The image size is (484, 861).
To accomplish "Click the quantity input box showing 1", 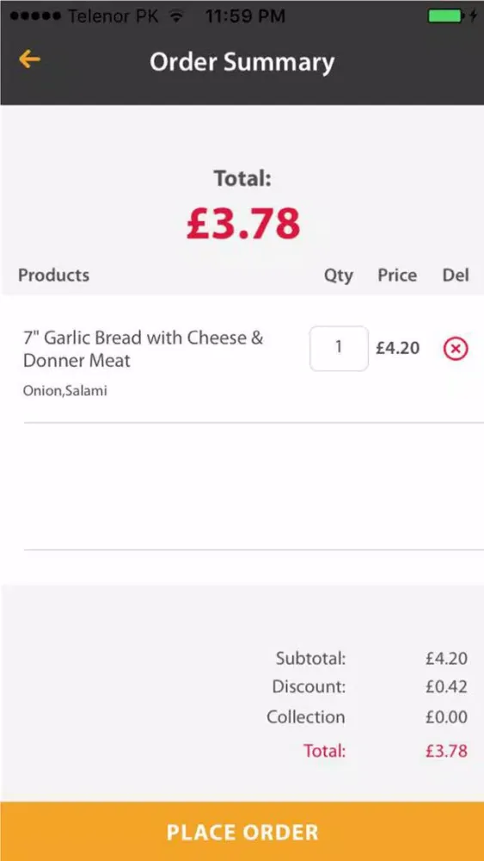I will (339, 348).
